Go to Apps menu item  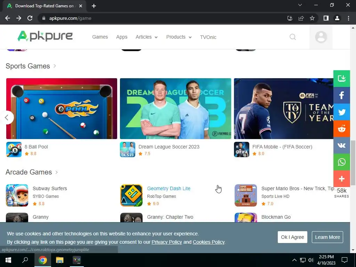[122, 37]
